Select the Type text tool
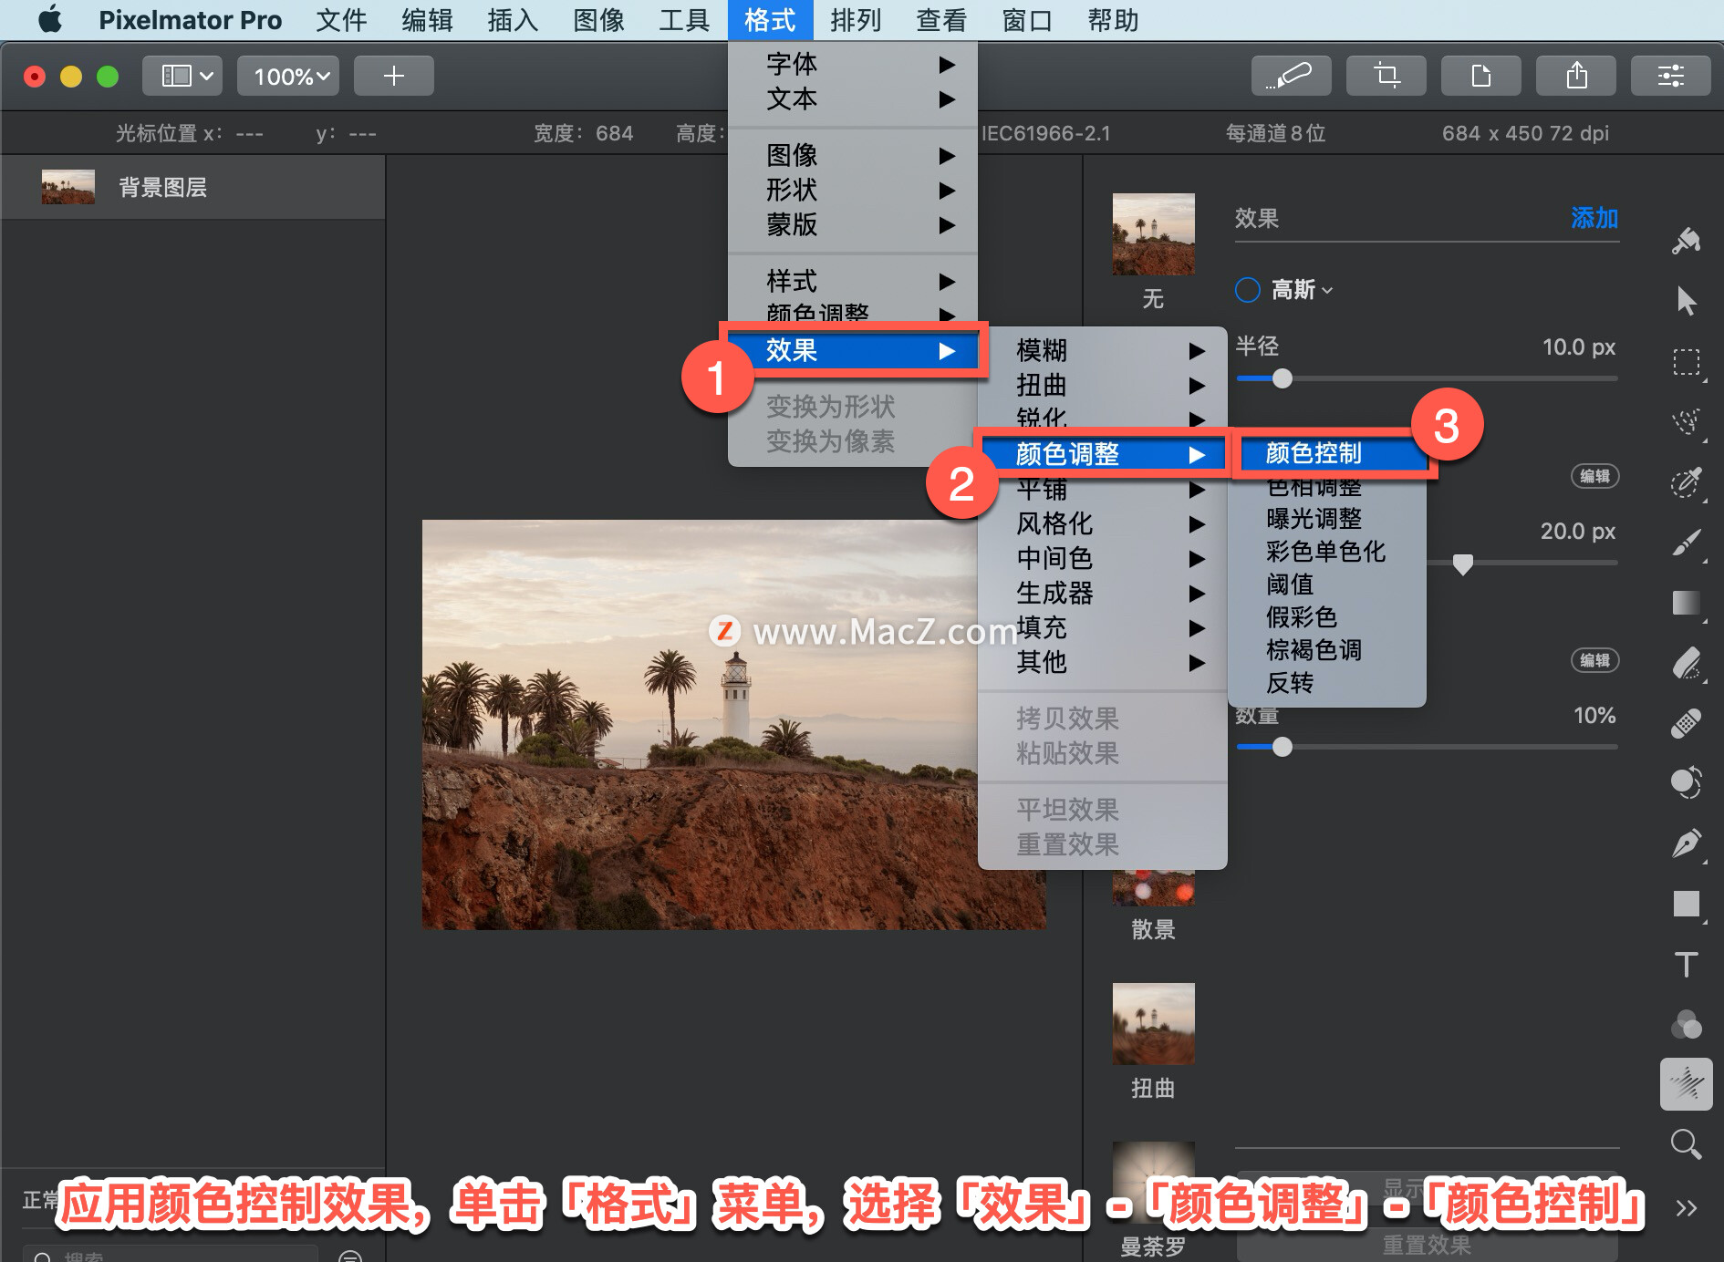Image resolution: width=1724 pixels, height=1262 pixels. pyautogui.click(x=1686, y=964)
